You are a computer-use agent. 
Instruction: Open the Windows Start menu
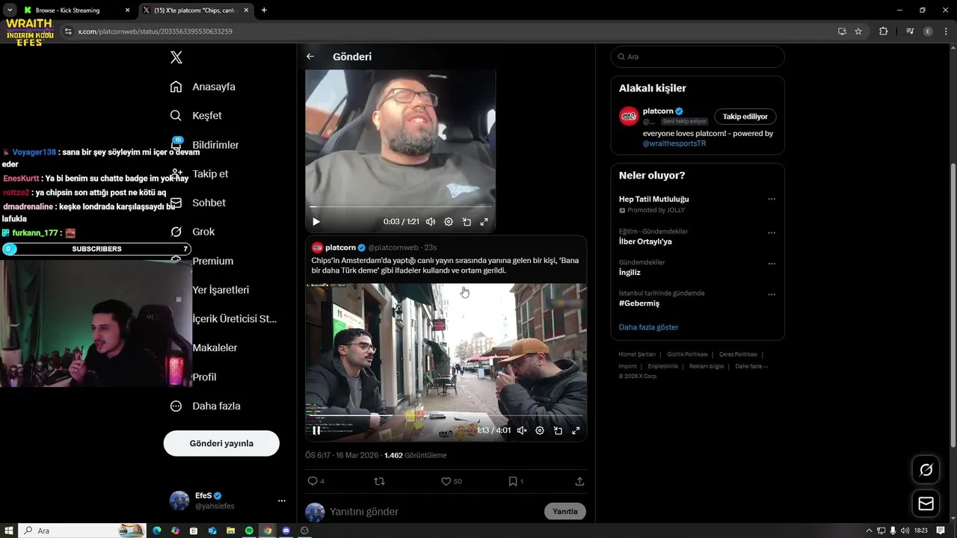click(8, 531)
